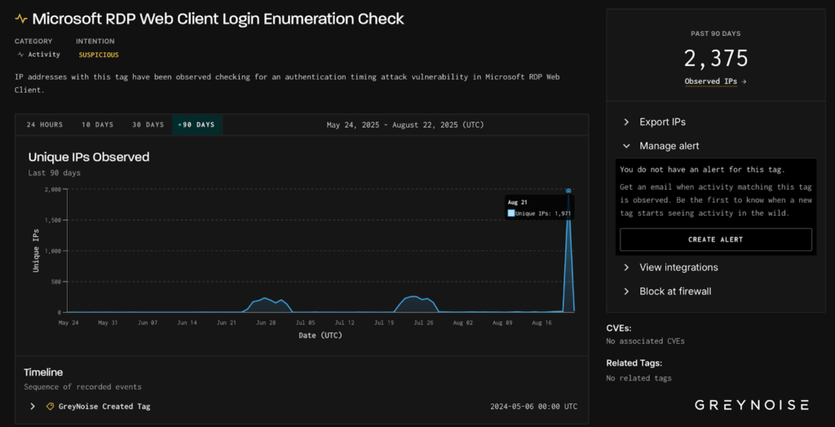
Task: Select the 90 Days tab
Action: pyautogui.click(x=197, y=125)
